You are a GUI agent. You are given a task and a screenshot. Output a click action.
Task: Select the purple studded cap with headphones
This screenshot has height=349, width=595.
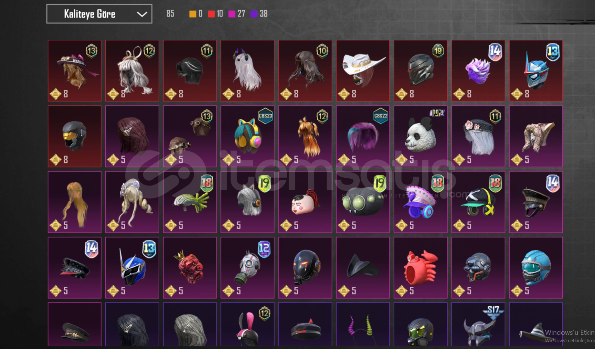tap(420, 202)
